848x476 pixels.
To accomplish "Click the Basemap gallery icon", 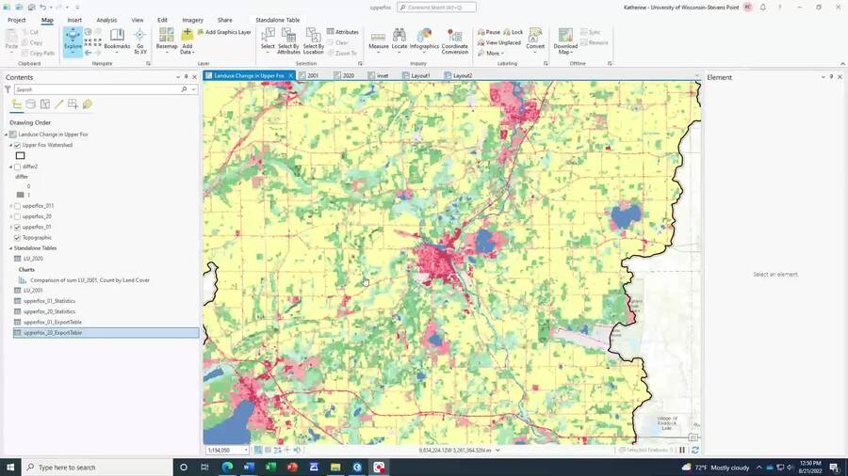I will (167, 35).
